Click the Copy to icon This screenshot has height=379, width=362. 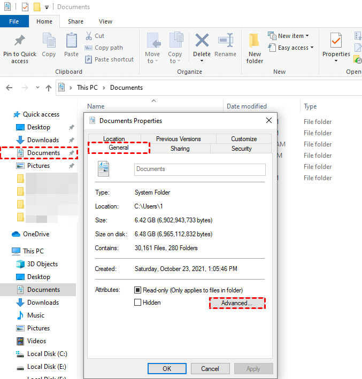coord(176,40)
